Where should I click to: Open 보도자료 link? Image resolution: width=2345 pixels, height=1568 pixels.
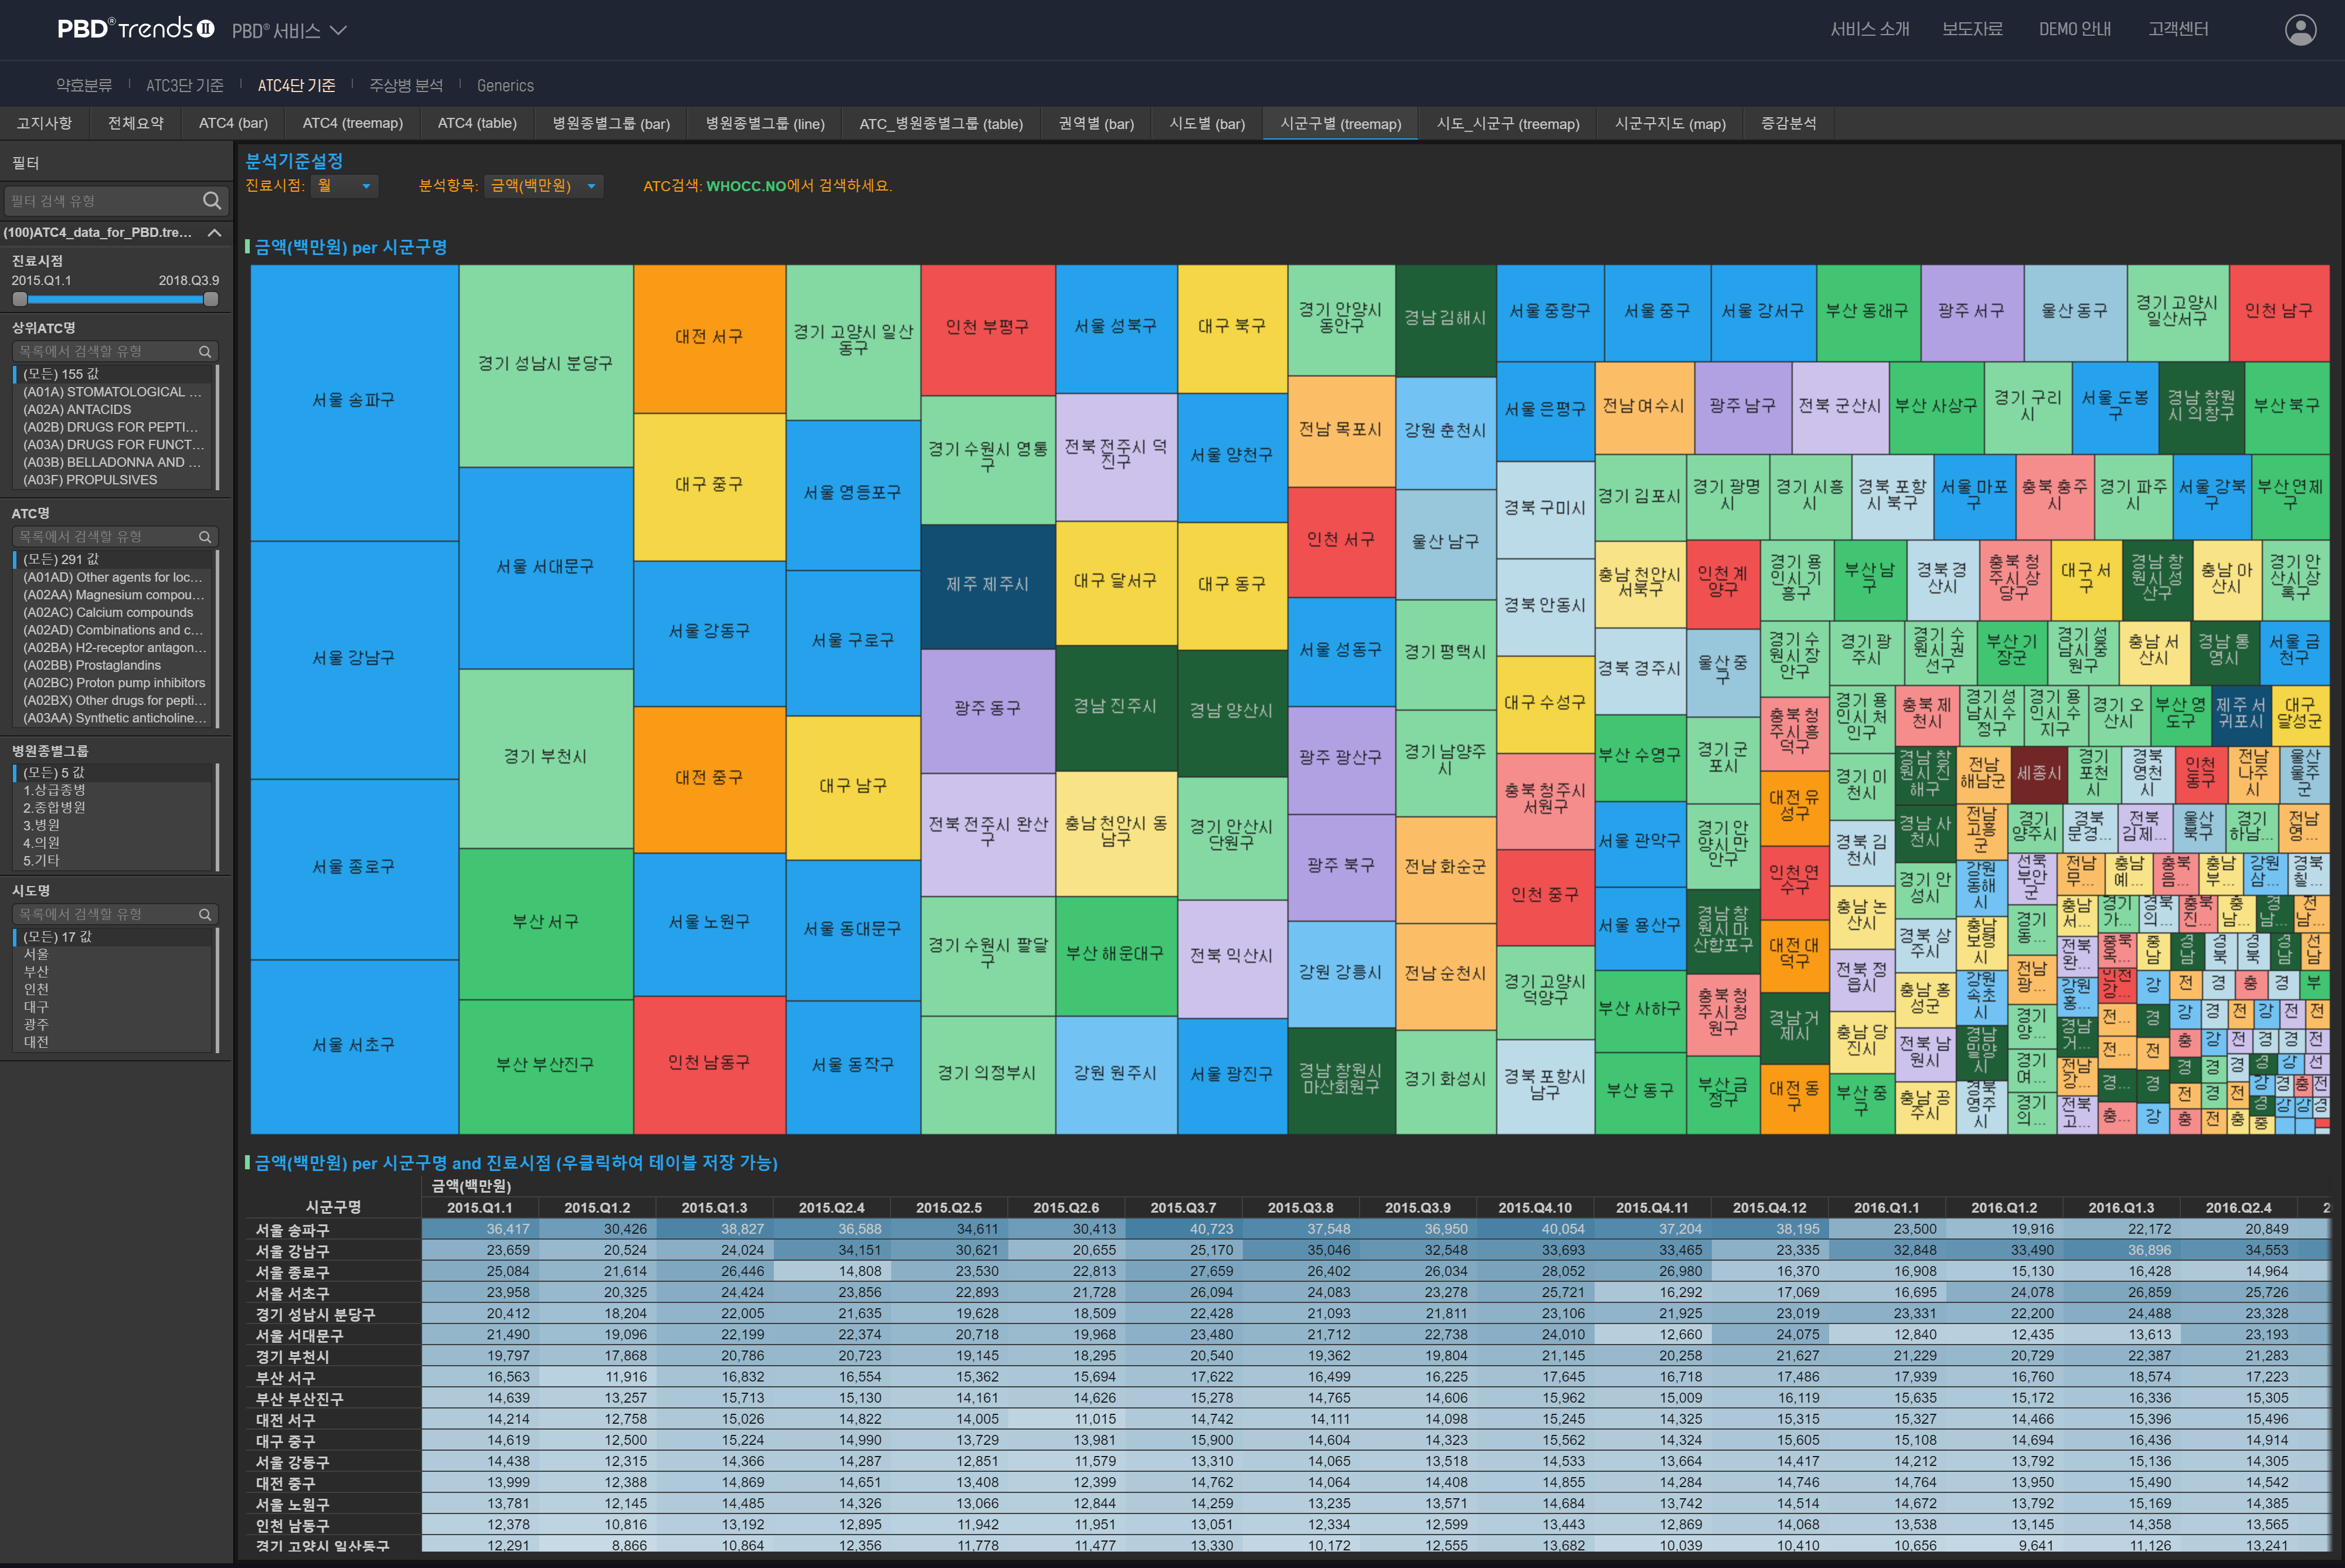pos(1971,30)
